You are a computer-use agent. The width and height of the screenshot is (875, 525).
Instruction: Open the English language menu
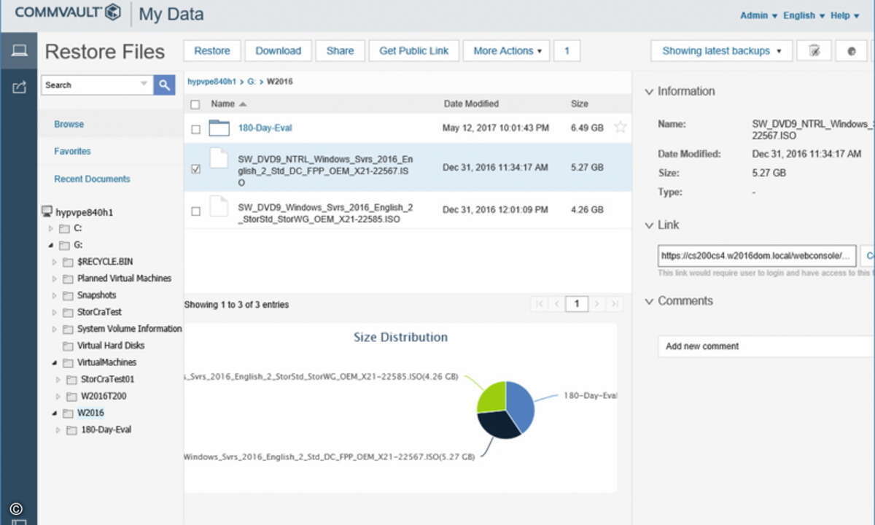(x=804, y=15)
